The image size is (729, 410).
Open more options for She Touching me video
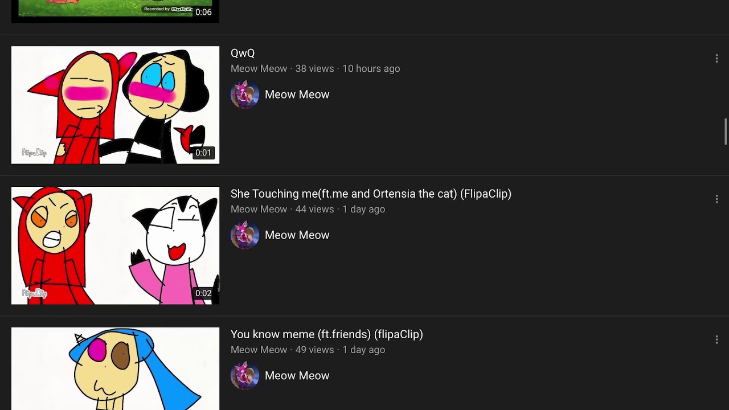(x=716, y=199)
